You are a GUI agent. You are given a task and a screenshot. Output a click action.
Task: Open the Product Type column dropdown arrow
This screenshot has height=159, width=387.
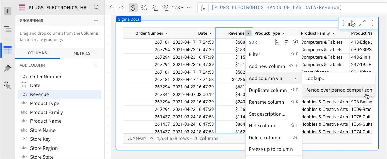tap(284, 33)
